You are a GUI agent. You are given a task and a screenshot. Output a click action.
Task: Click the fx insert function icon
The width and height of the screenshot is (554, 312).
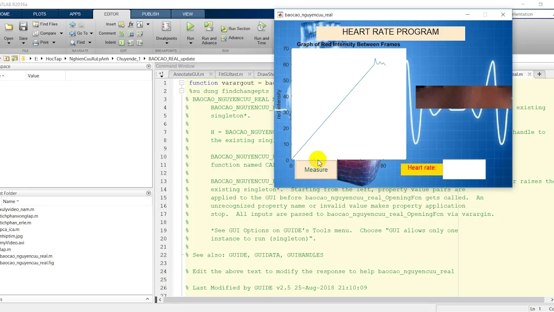point(131,24)
